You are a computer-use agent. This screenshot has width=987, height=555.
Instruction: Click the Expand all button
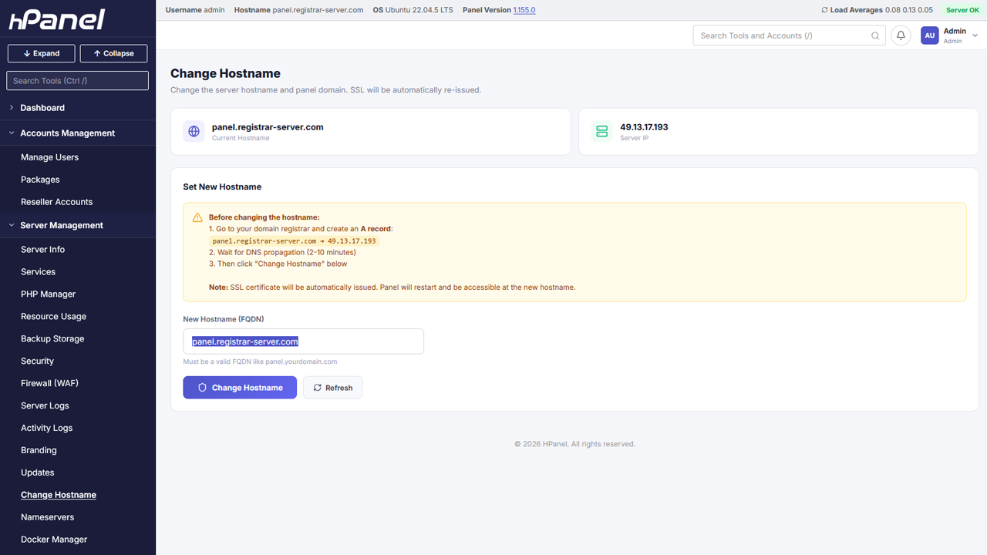[x=42, y=53]
